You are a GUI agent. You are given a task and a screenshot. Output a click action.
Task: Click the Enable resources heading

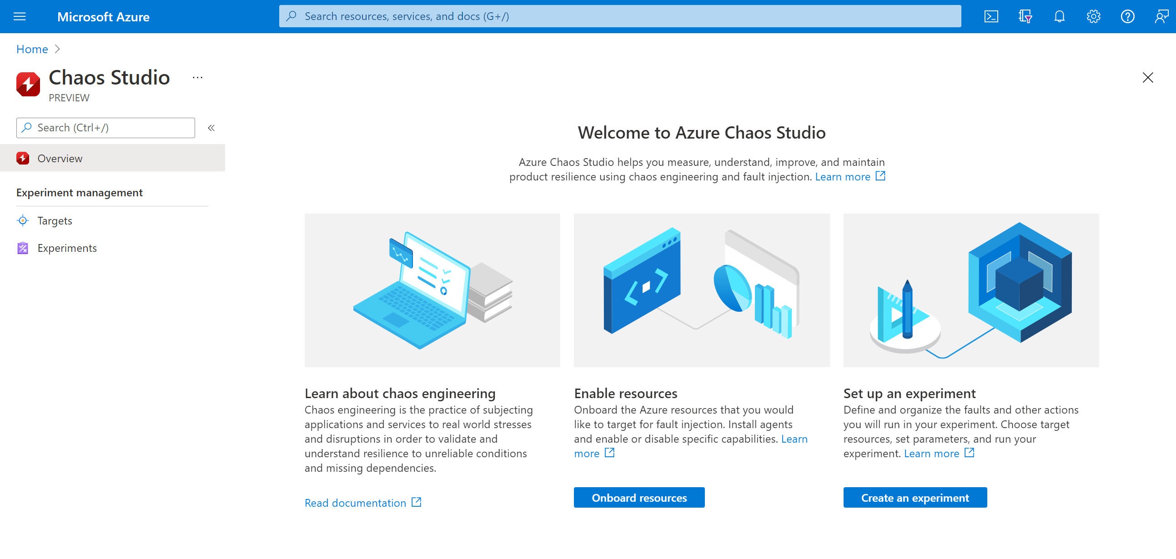625,393
